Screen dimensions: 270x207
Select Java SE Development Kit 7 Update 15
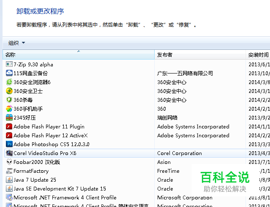pyautogui.click(x=60, y=189)
